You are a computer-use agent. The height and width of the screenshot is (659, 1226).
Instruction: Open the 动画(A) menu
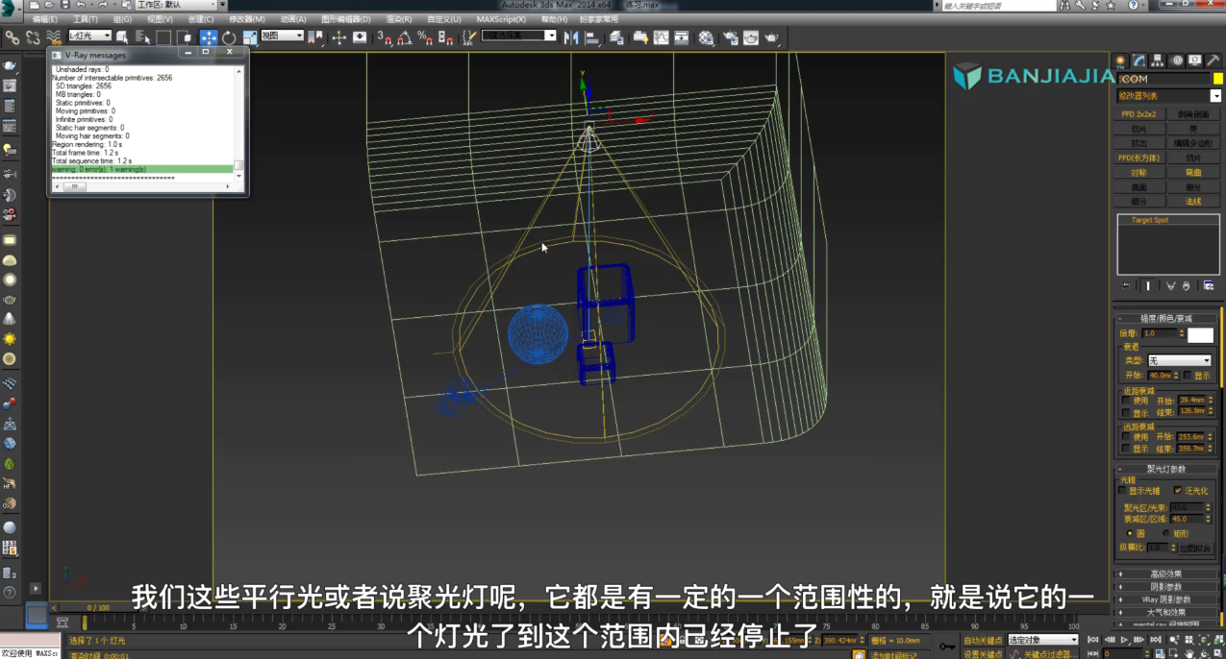293,19
